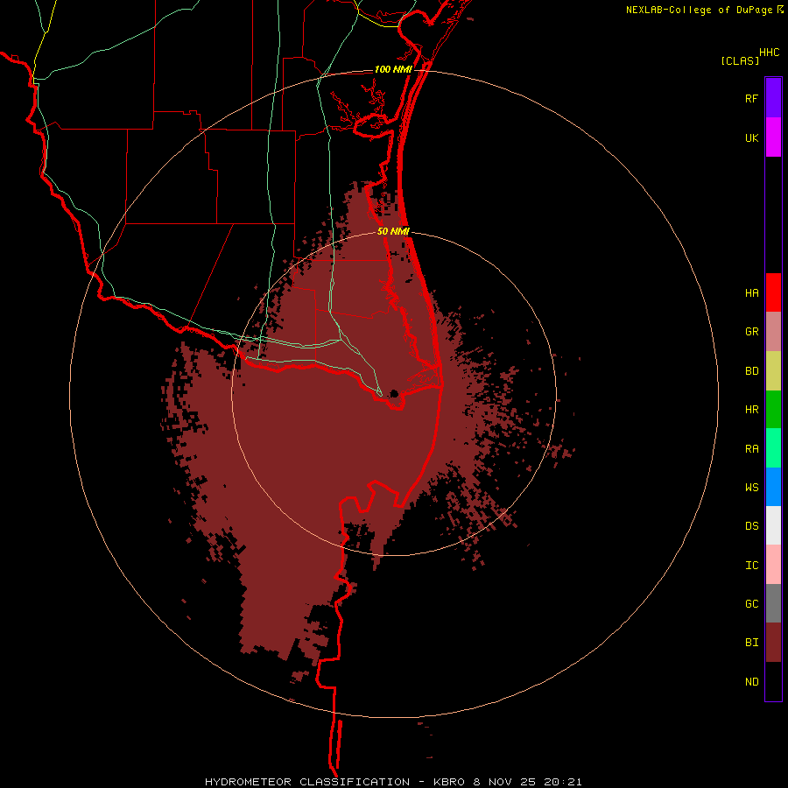Click the RF purple legend swatch
788x788 pixels.
click(x=773, y=97)
